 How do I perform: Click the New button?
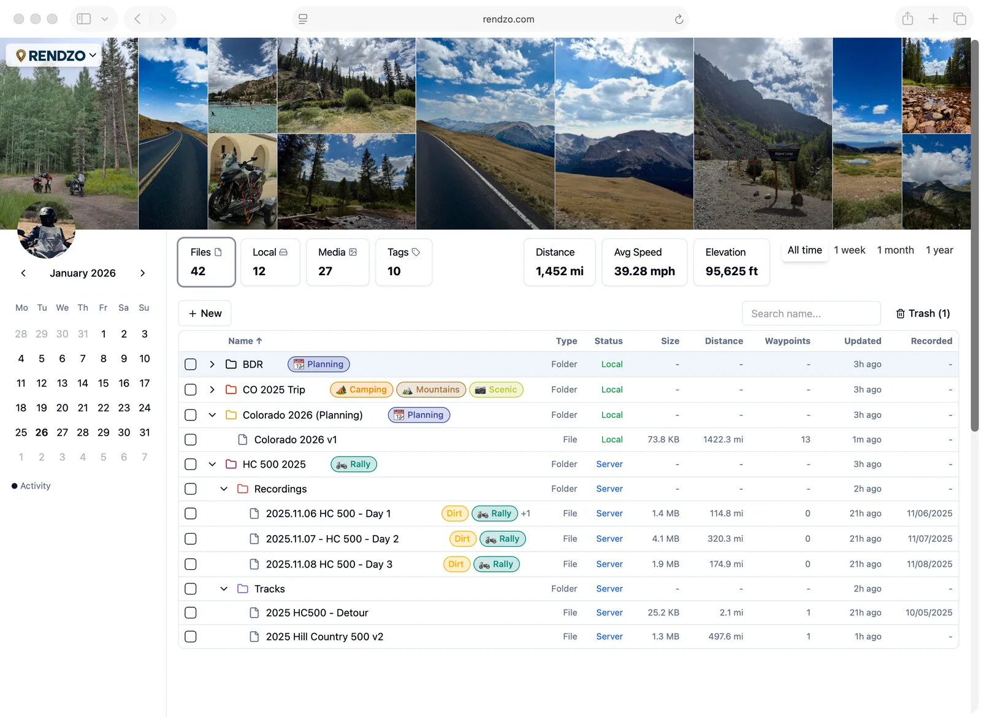pyautogui.click(x=204, y=313)
